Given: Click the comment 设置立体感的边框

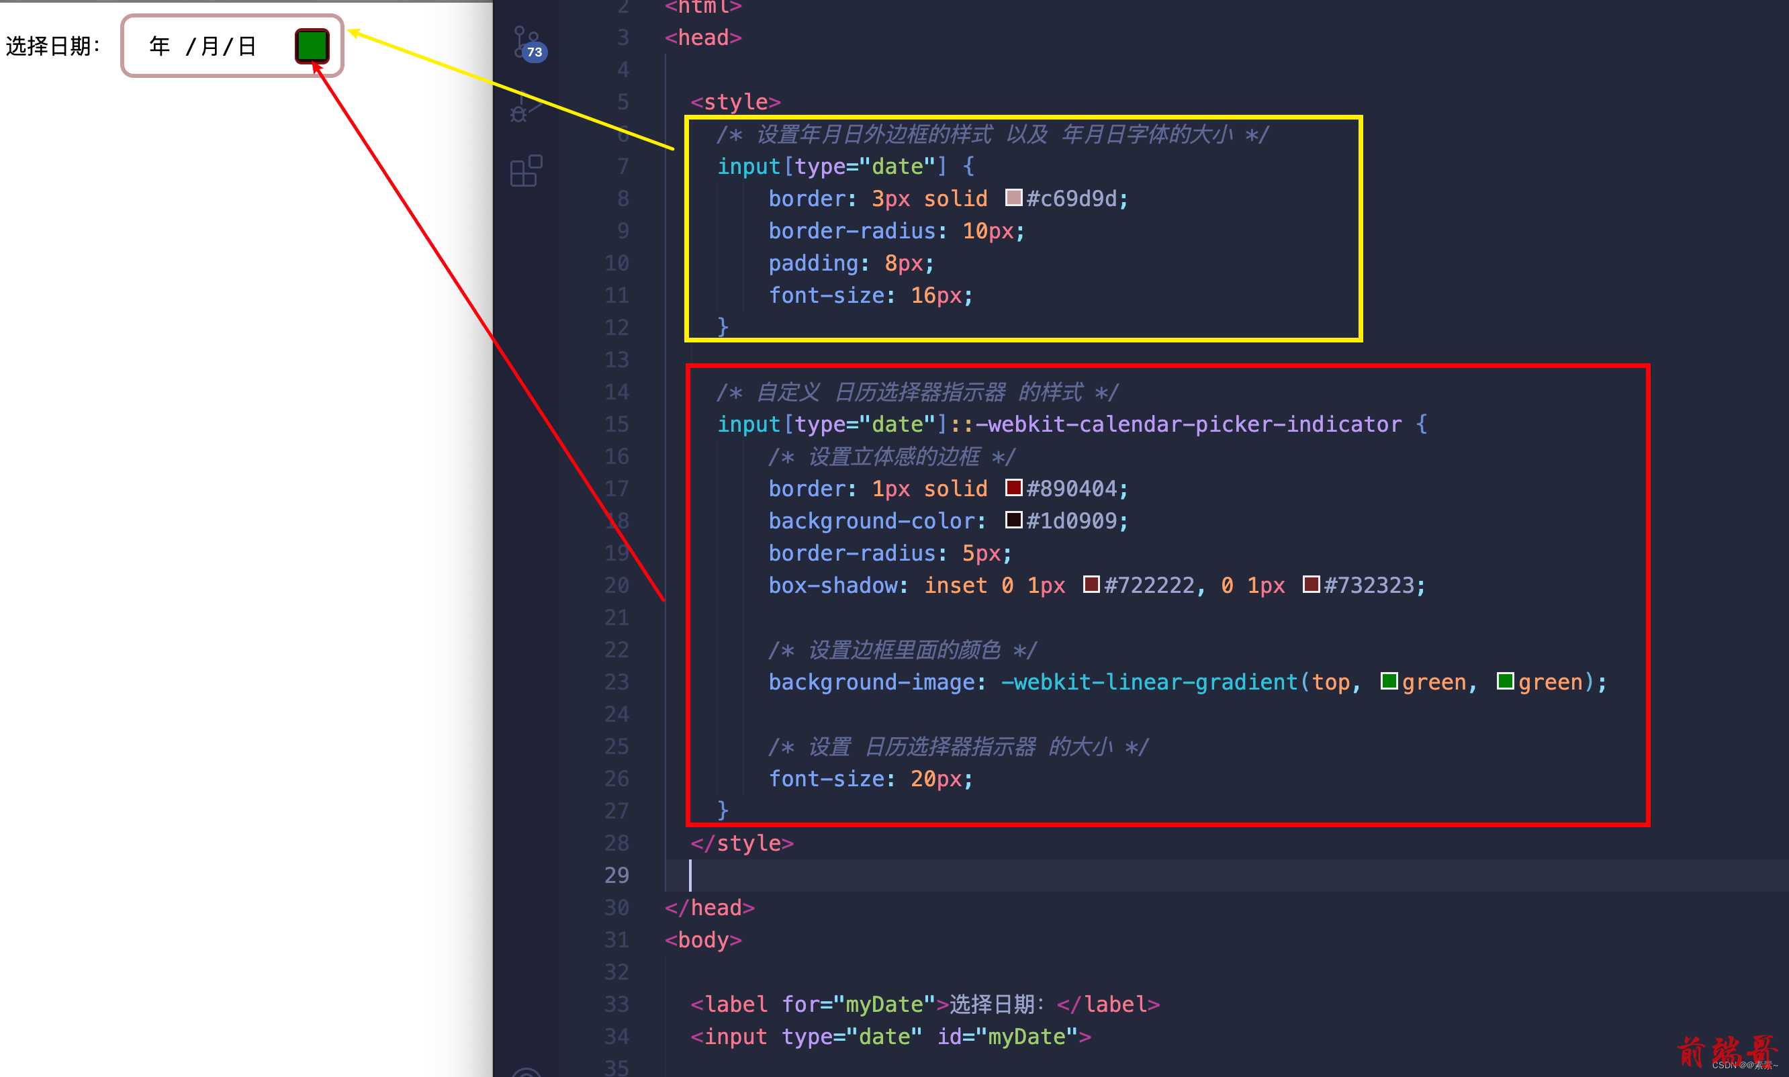Looking at the screenshot, I should pyautogui.click(x=891, y=457).
